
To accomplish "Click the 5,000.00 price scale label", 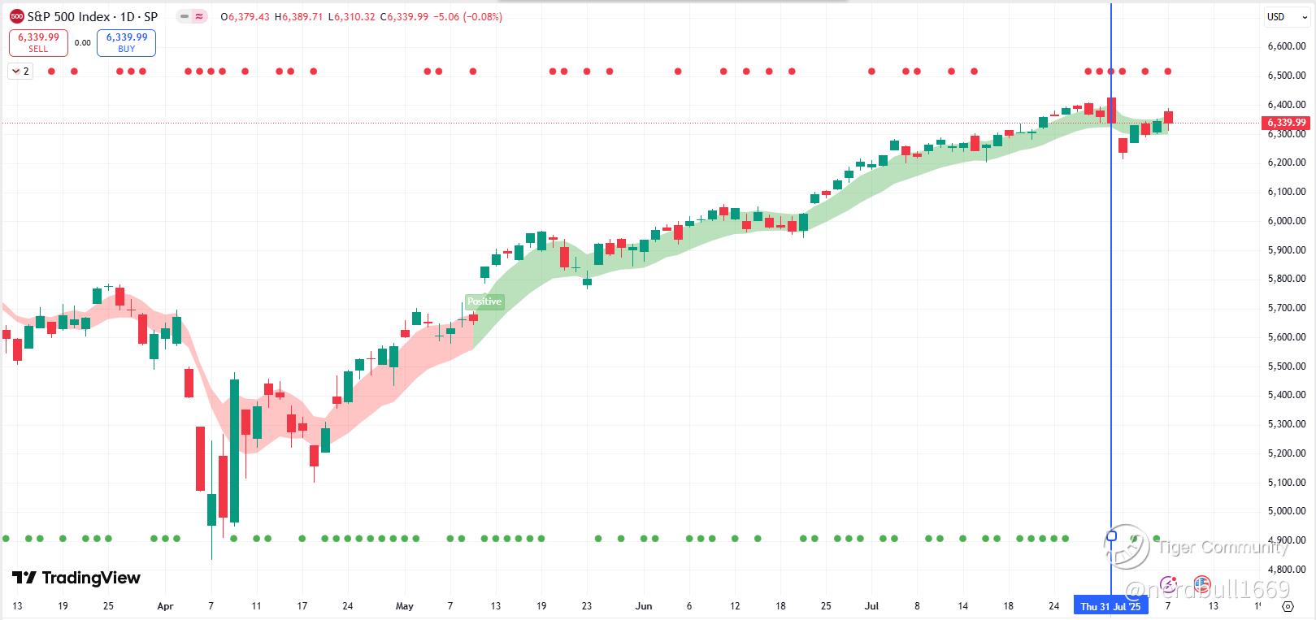I will 1286,511.
